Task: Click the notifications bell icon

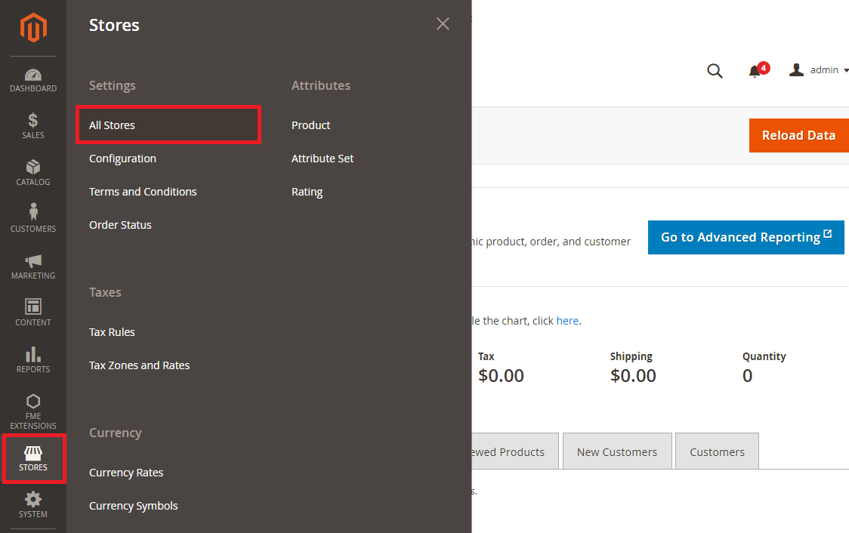Action: point(755,71)
